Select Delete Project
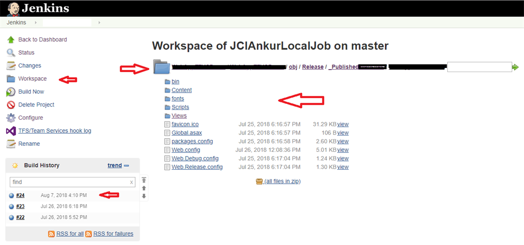524x245 pixels. tap(36, 105)
